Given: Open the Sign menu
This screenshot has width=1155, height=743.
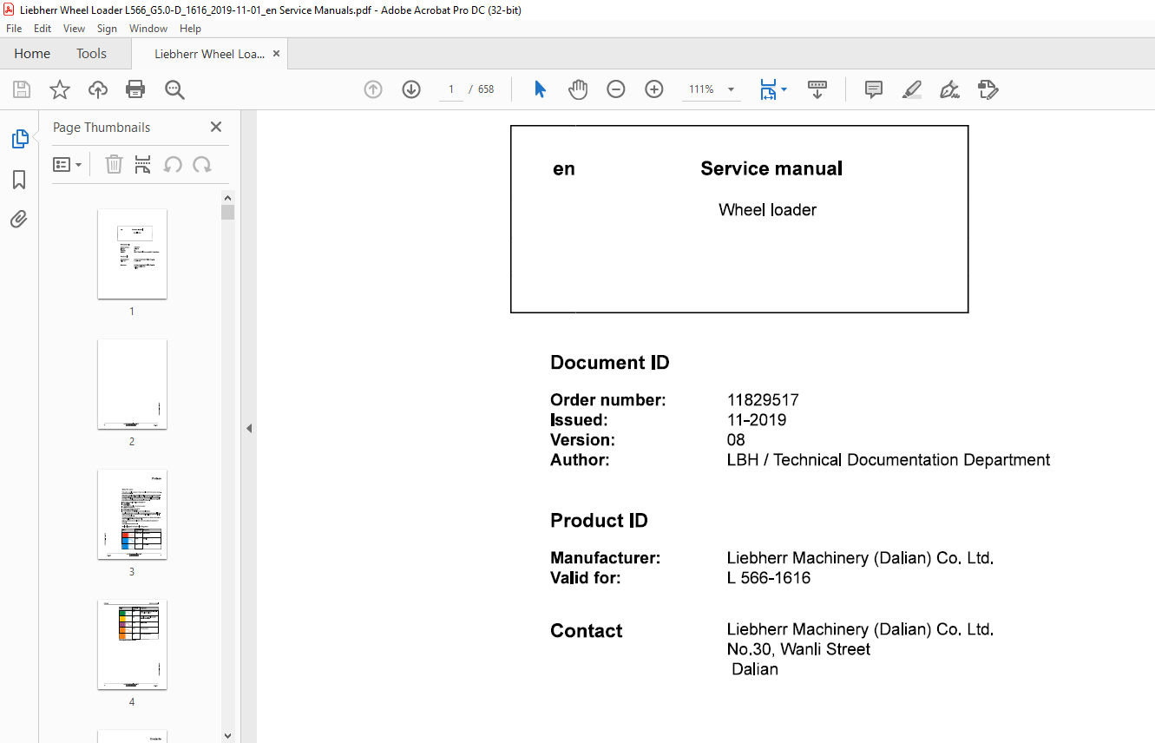Looking at the screenshot, I should (107, 29).
